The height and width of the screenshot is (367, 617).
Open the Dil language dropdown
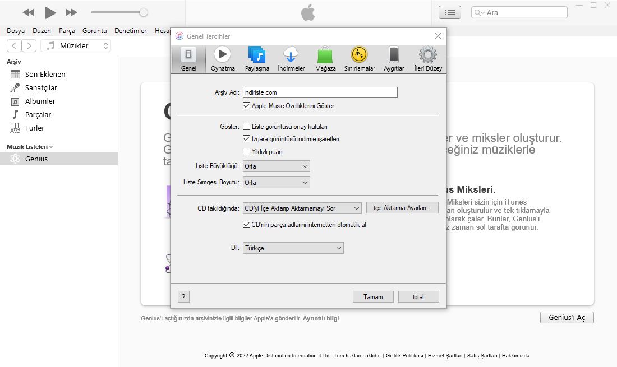click(x=293, y=248)
